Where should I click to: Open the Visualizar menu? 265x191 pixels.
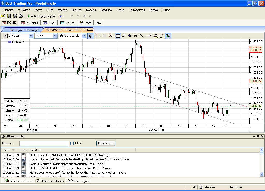24,10
